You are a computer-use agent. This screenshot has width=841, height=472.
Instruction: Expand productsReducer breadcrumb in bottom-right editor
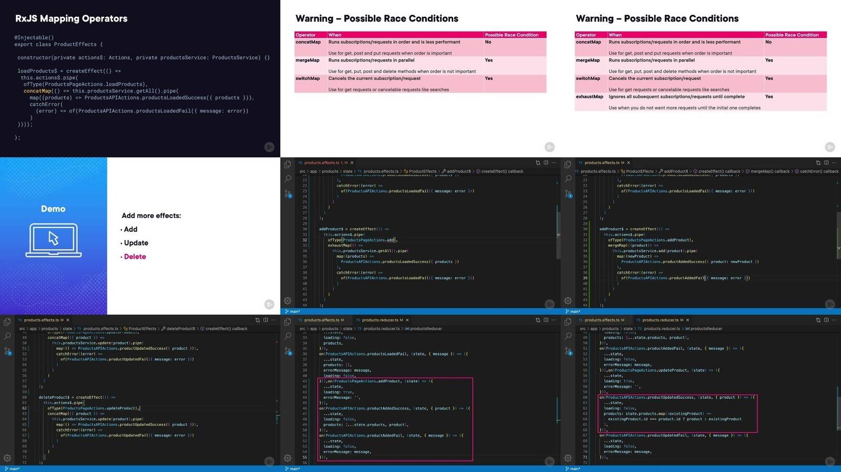click(x=706, y=329)
